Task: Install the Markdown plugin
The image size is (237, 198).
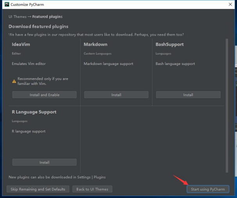Action: [116, 95]
